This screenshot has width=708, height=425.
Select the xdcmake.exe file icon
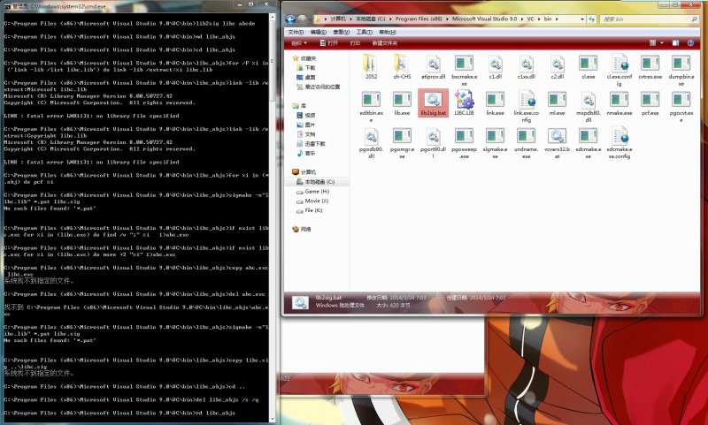point(588,136)
